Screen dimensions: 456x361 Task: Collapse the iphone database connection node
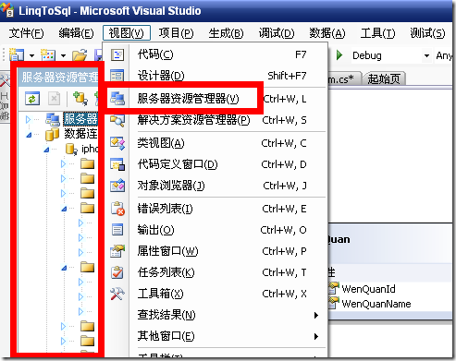coord(46,150)
